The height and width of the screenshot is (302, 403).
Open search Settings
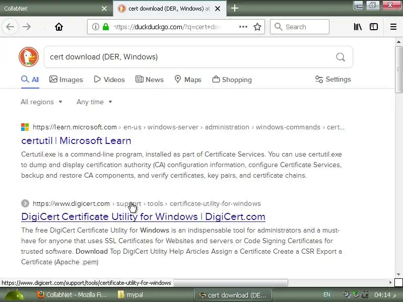coord(333,80)
